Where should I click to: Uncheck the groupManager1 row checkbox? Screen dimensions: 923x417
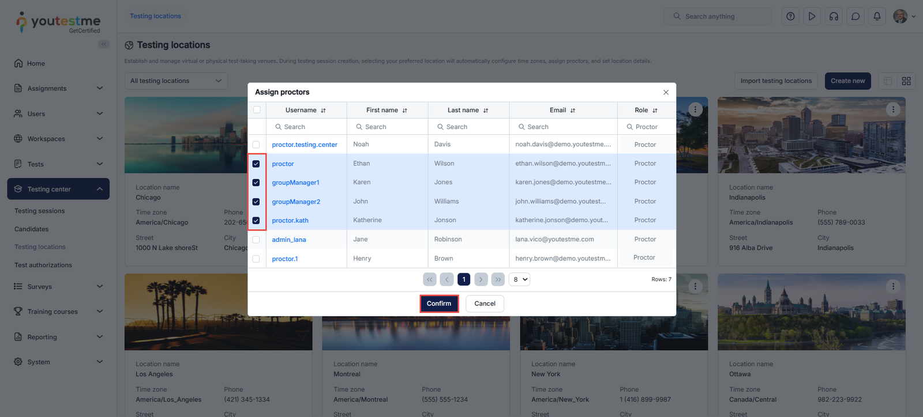pos(256,183)
